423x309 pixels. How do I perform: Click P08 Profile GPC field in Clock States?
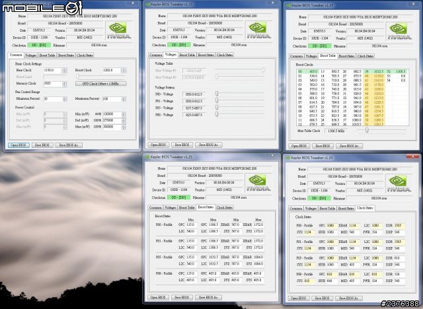click(x=332, y=274)
